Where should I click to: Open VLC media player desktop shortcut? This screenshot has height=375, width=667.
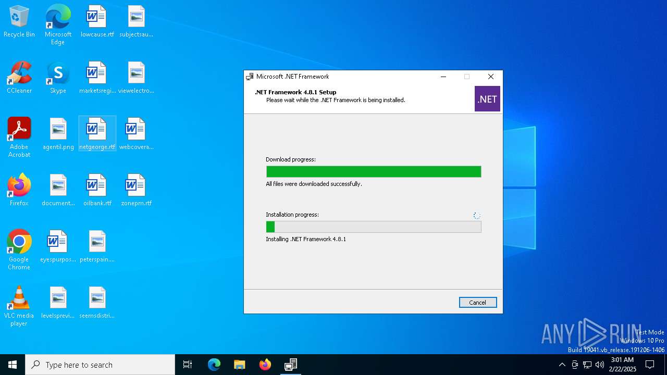pyautogui.click(x=19, y=306)
